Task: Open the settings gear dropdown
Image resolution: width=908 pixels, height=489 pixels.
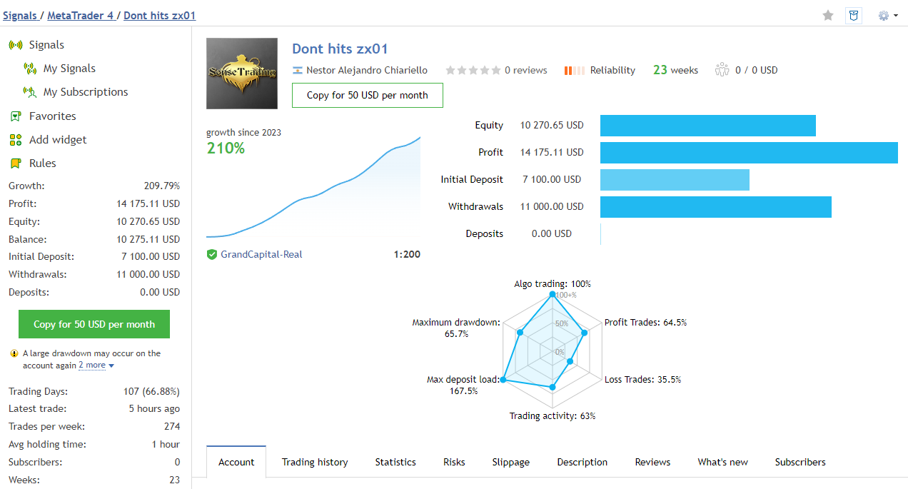Action: click(888, 15)
